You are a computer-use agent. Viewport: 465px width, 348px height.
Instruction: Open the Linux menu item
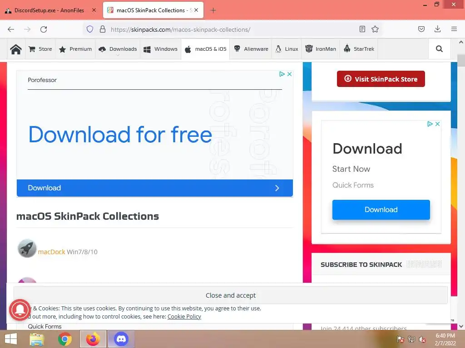(287, 49)
